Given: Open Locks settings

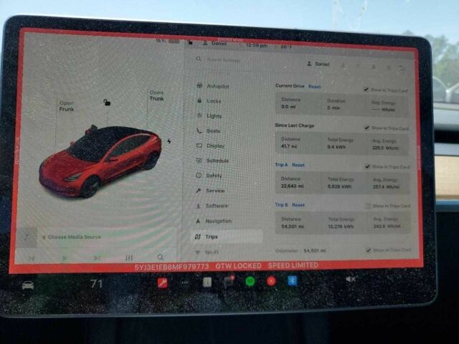Looking at the screenshot, I should pos(209,101).
